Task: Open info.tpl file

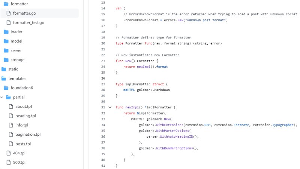Action: 22,125
